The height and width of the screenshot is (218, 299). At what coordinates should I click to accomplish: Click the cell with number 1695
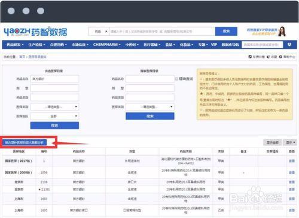(x=44, y=210)
